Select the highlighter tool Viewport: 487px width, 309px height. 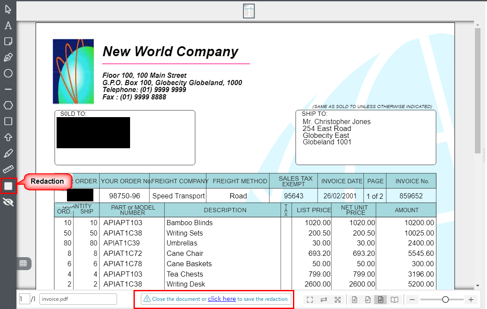8,153
